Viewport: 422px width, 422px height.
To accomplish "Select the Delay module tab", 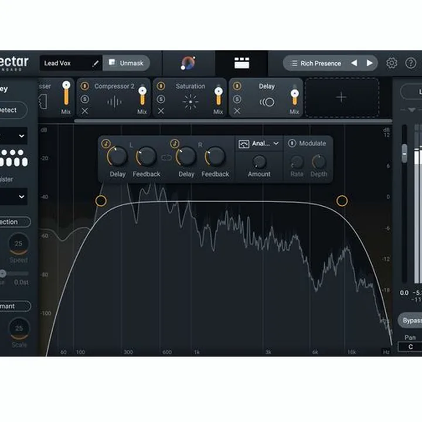I will 266,97.
